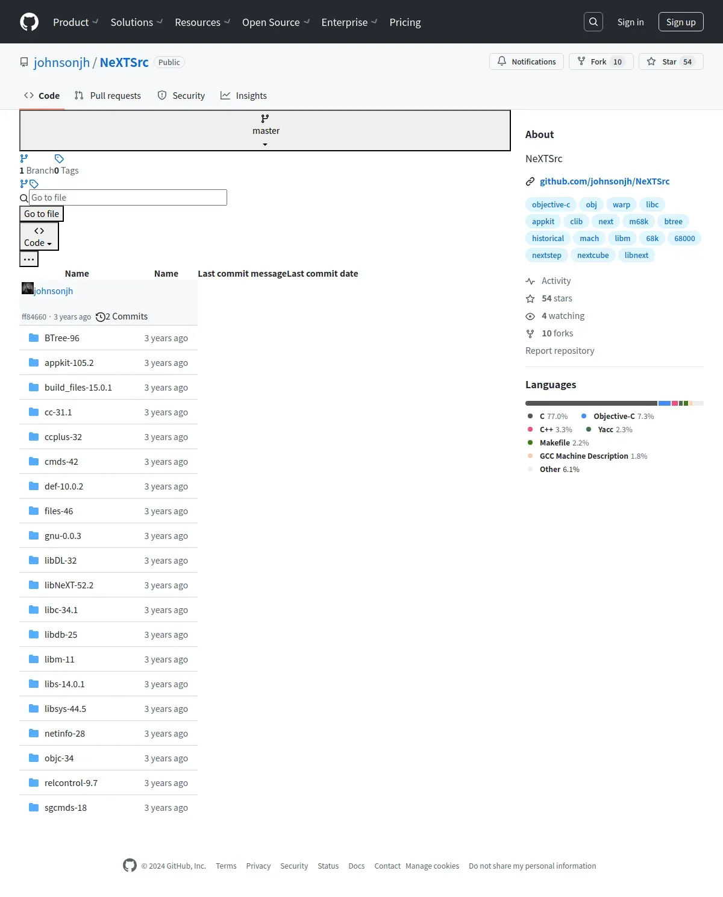Switch to the Insights tab
This screenshot has height=897, width=723.
tap(243, 95)
